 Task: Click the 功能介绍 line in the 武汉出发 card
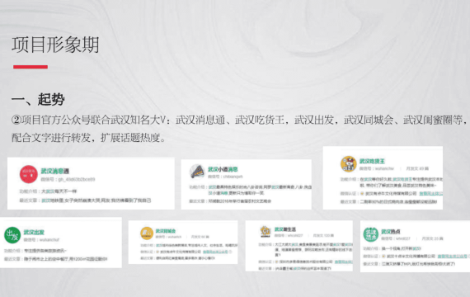pyautogui.click(x=35, y=251)
